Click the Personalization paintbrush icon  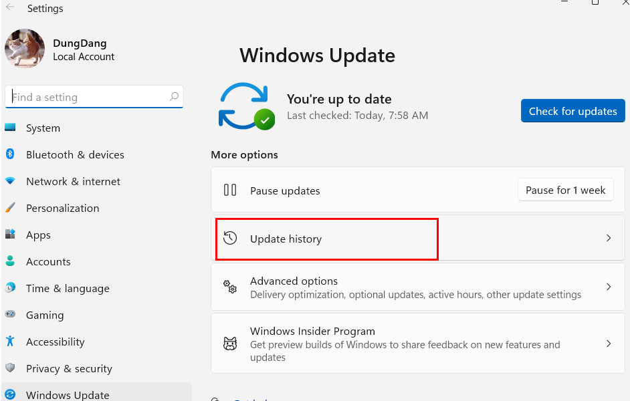(10, 208)
